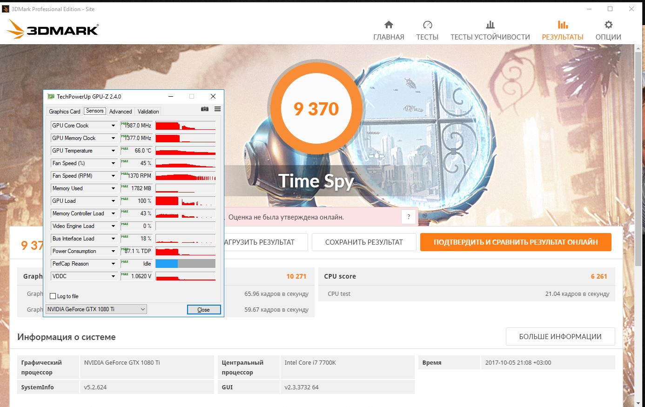
Task: Click the 1987.0 MHz core clock value
Action: 138,126
